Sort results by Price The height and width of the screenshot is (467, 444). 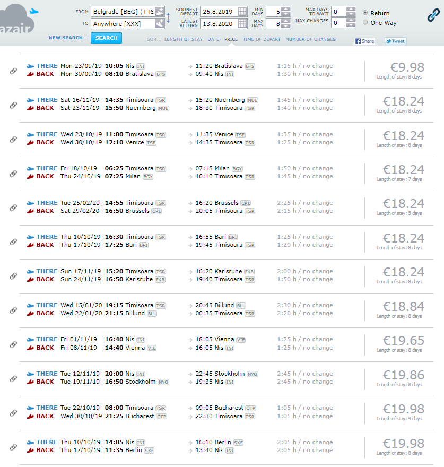tap(231, 39)
